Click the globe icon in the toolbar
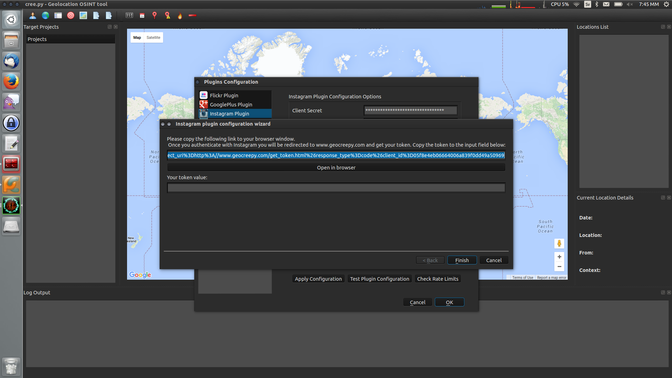 point(45,15)
